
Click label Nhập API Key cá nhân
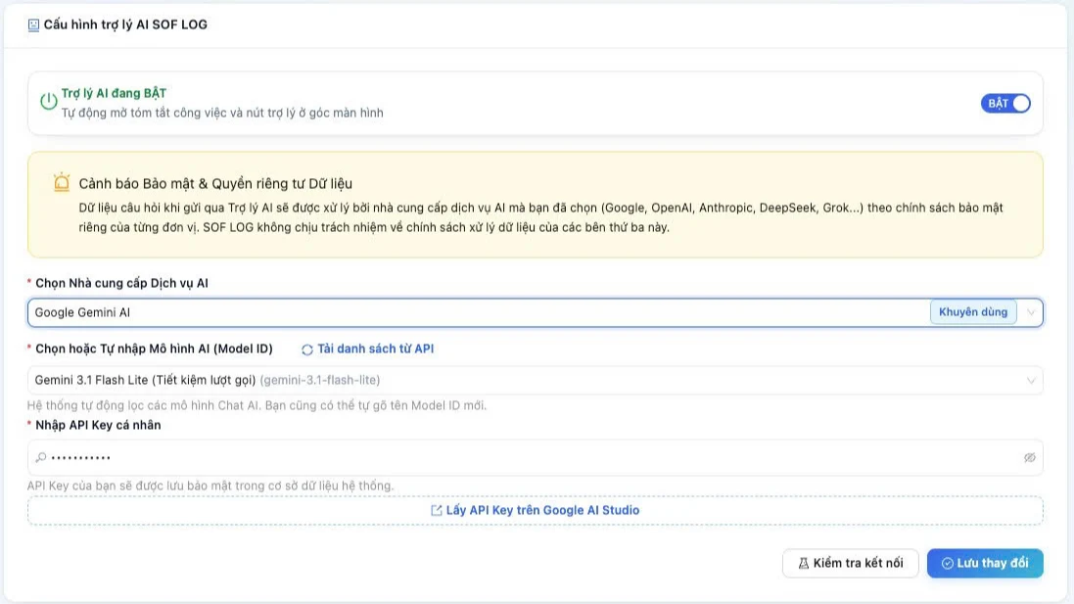pos(98,425)
